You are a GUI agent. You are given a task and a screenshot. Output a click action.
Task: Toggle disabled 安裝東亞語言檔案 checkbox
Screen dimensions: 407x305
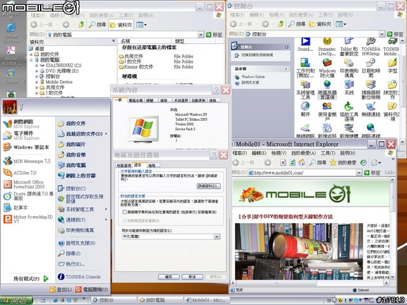[x=125, y=220]
